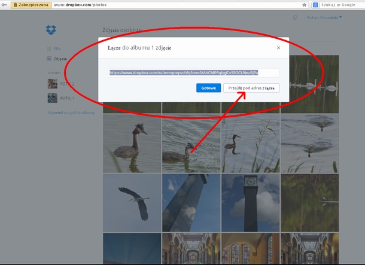Click the key icon beside address bar
This screenshot has width=365, height=265.
tap(4, 5)
